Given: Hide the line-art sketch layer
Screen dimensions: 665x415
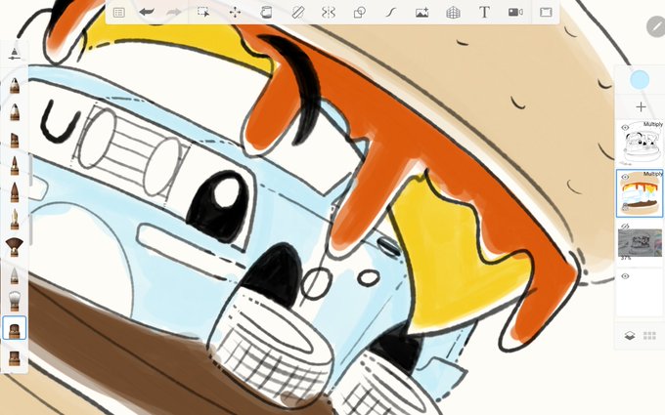Looking at the screenshot, I should pos(625,128).
